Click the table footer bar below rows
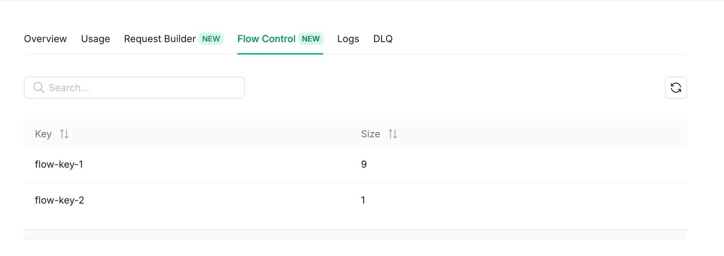Image resolution: width=724 pixels, height=256 pixels. (x=355, y=234)
